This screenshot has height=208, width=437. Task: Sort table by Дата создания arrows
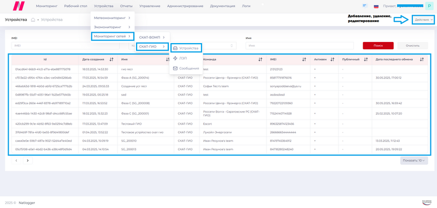[111, 60]
